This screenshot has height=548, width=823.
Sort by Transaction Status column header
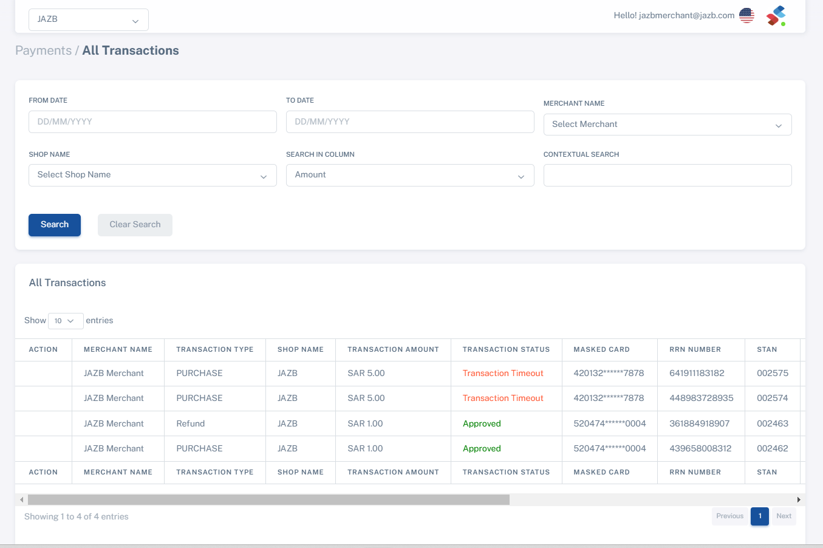pos(506,349)
